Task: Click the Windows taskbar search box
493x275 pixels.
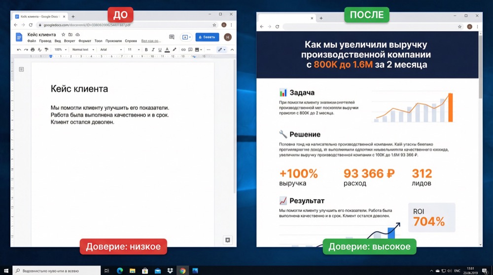Action: (57, 271)
